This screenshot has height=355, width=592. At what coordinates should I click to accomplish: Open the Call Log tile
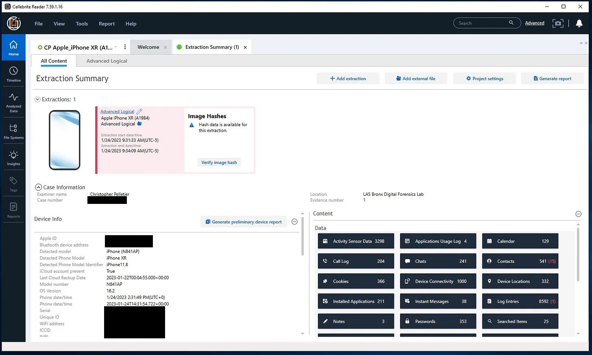click(x=356, y=261)
